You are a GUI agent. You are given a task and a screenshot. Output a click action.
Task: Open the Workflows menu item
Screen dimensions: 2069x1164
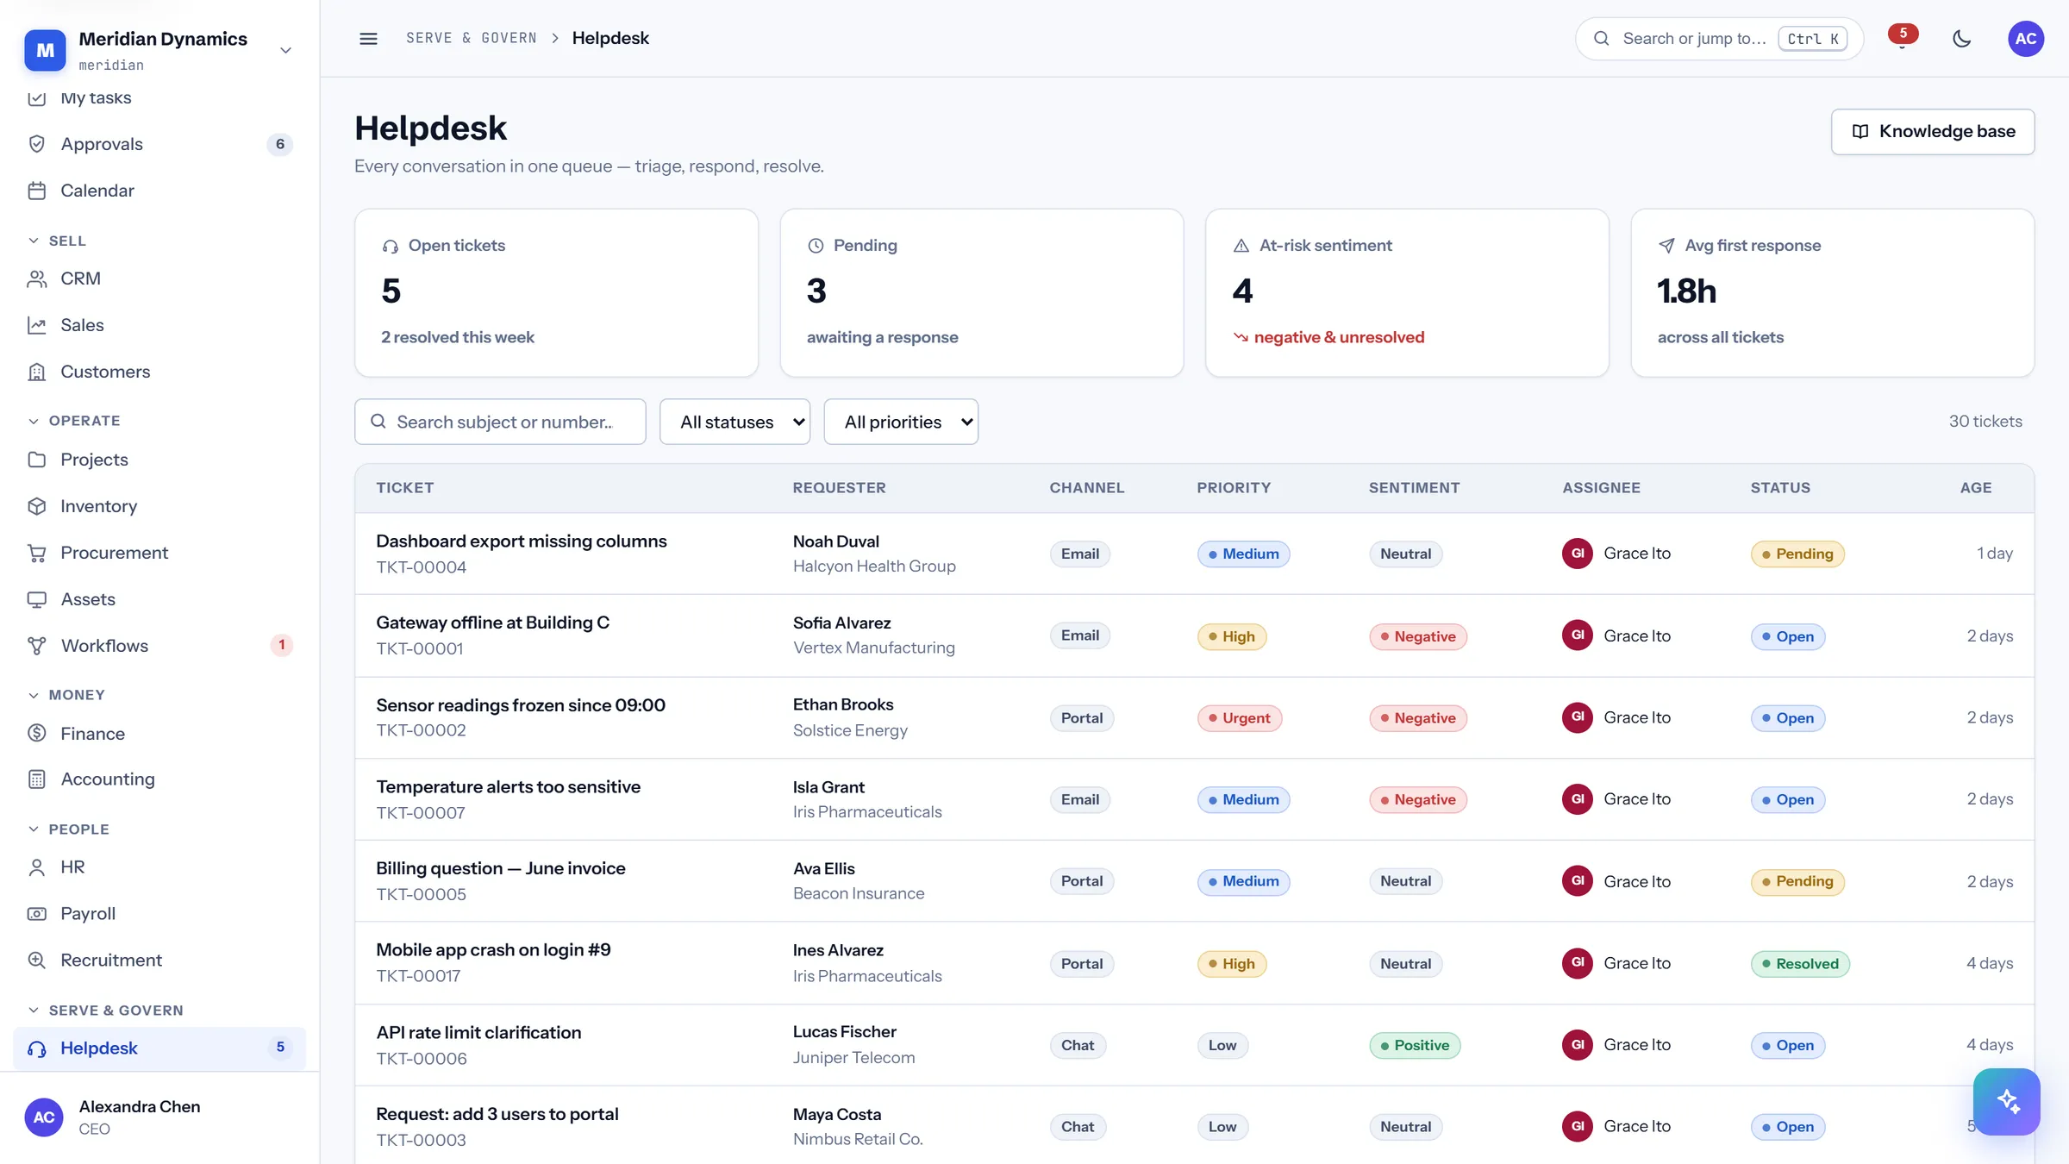pyautogui.click(x=159, y=646)
